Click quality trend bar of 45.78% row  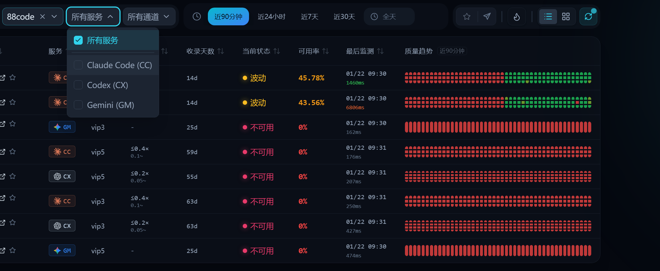[x=498, y=78]
